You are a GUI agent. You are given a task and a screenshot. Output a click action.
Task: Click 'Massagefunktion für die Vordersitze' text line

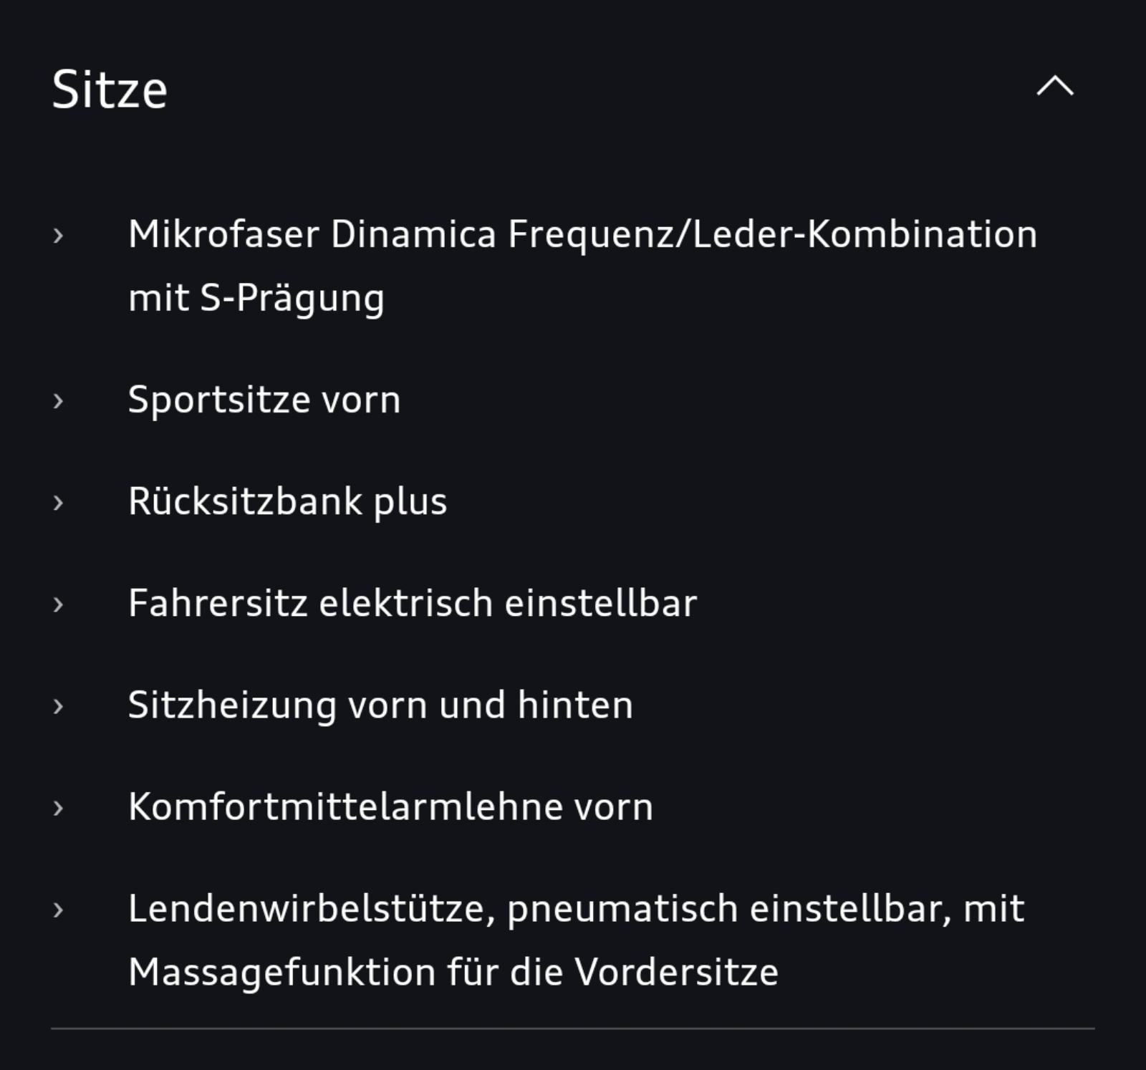click(x=453, y=972)
